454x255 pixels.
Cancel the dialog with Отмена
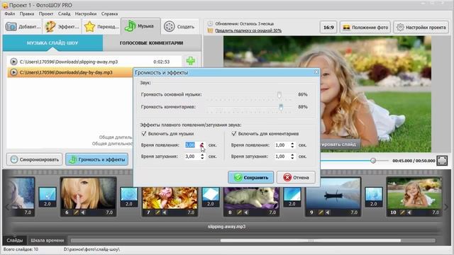296,177
